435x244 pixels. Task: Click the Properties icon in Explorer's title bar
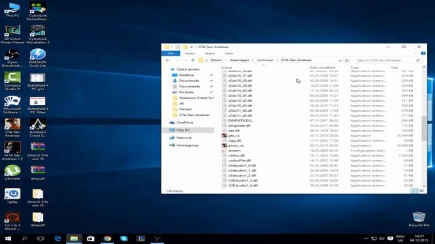(177, 47)
